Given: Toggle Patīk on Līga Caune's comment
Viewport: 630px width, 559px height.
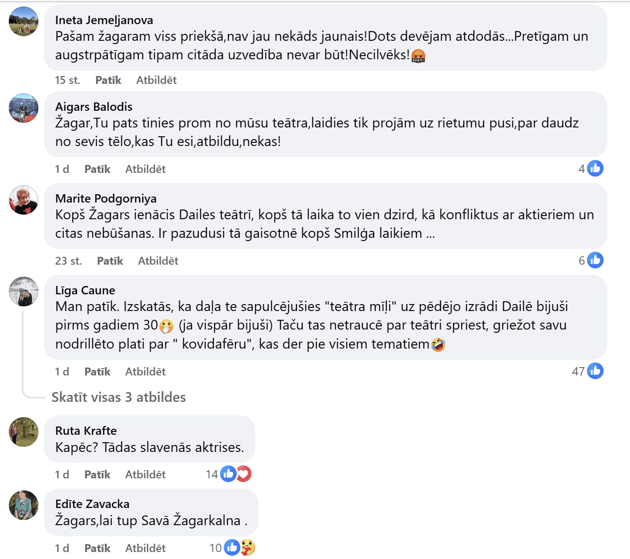Looking at the screenshot, I should 97,372.
